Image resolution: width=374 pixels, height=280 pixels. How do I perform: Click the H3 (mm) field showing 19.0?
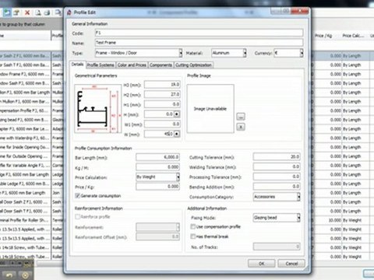(x=162, y=85)
